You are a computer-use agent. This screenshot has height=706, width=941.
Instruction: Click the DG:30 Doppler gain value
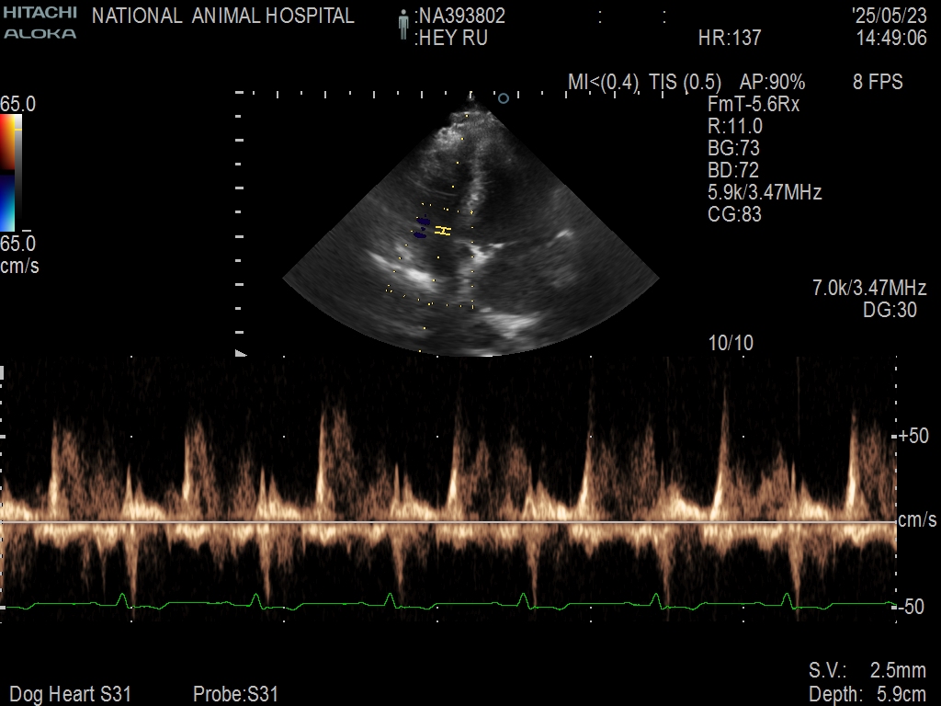click(x=890, y=311)
